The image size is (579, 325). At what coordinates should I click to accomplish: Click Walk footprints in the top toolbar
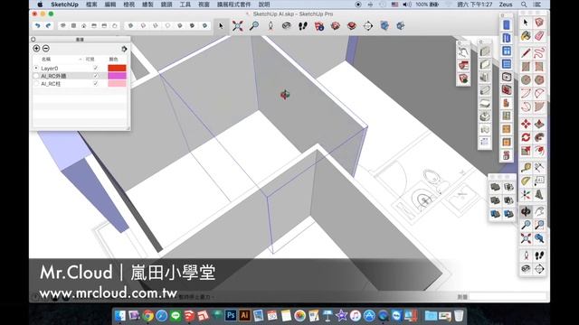click(303, 26)
